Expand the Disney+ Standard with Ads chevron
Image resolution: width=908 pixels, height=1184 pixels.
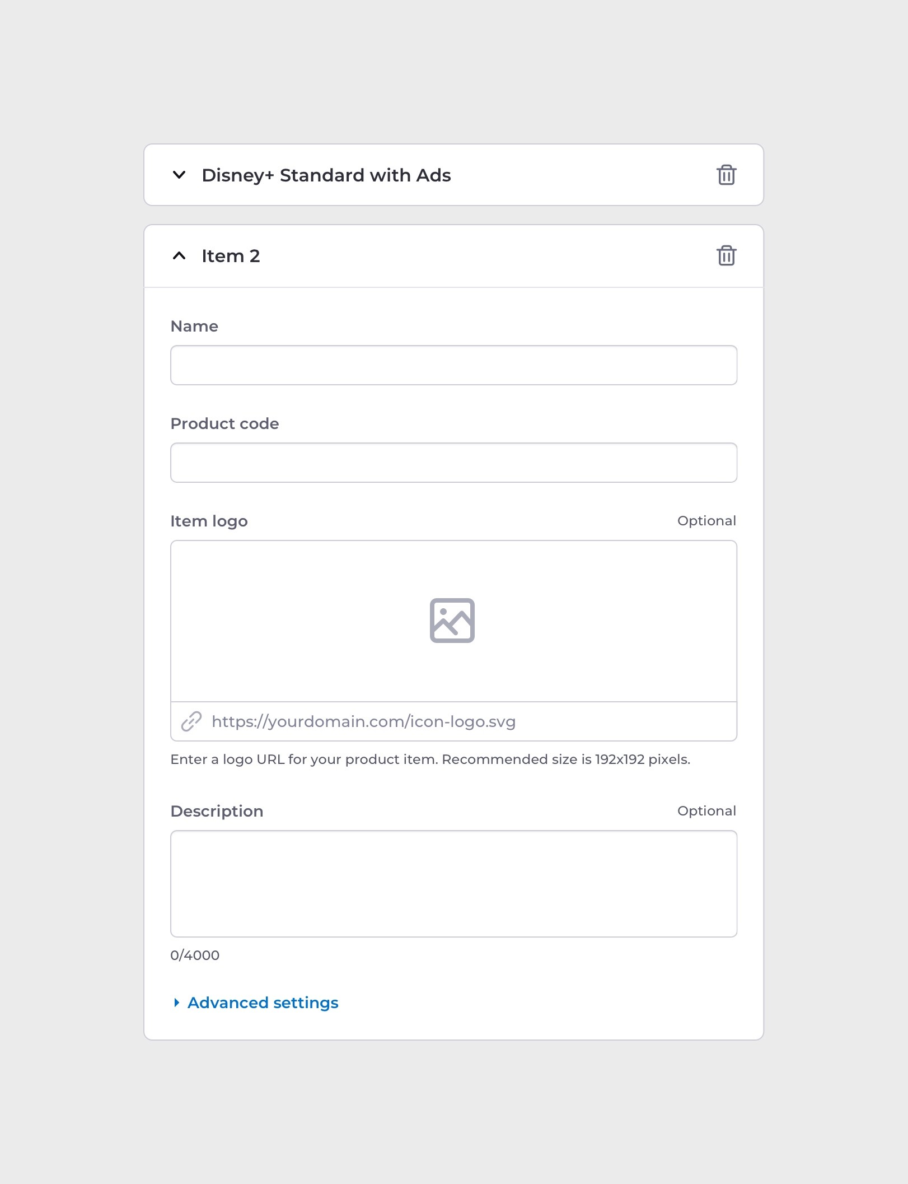[179, 175]
